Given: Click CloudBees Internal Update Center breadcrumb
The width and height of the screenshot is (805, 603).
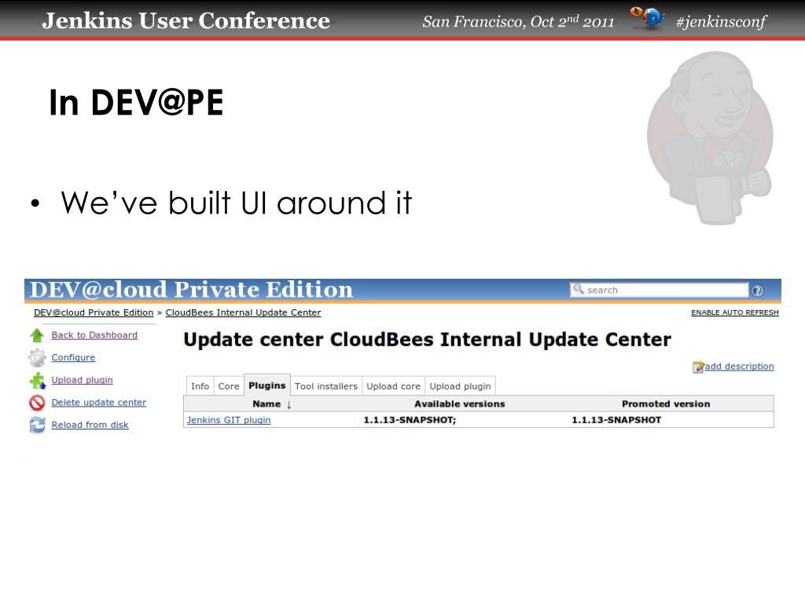Looking at the screenshot, I should tap(243, 312).
